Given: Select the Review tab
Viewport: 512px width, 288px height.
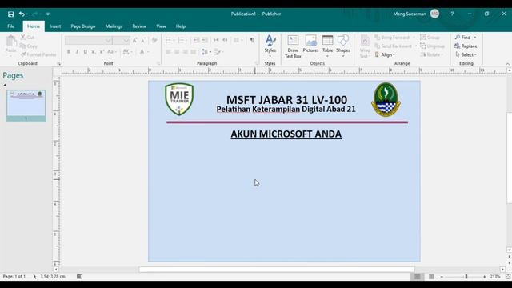Looking at the screenshot, I should tap(139, 26).
